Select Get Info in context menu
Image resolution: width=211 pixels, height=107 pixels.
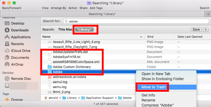[x=148, y=95]
